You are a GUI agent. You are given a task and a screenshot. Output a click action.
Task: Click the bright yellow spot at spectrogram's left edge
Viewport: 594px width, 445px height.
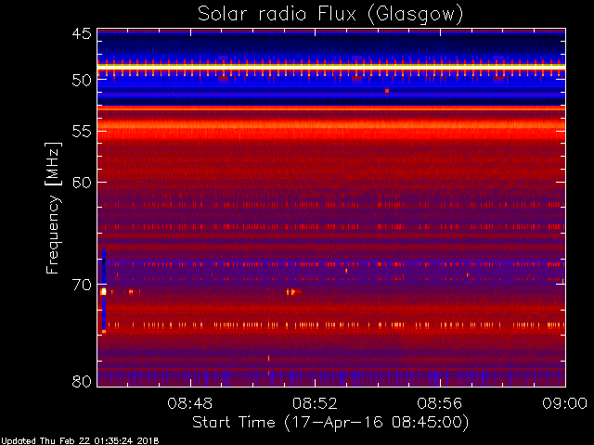[x=103, y=291]
